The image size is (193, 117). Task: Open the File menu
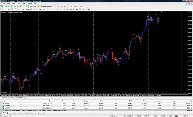tap(4, 3)
